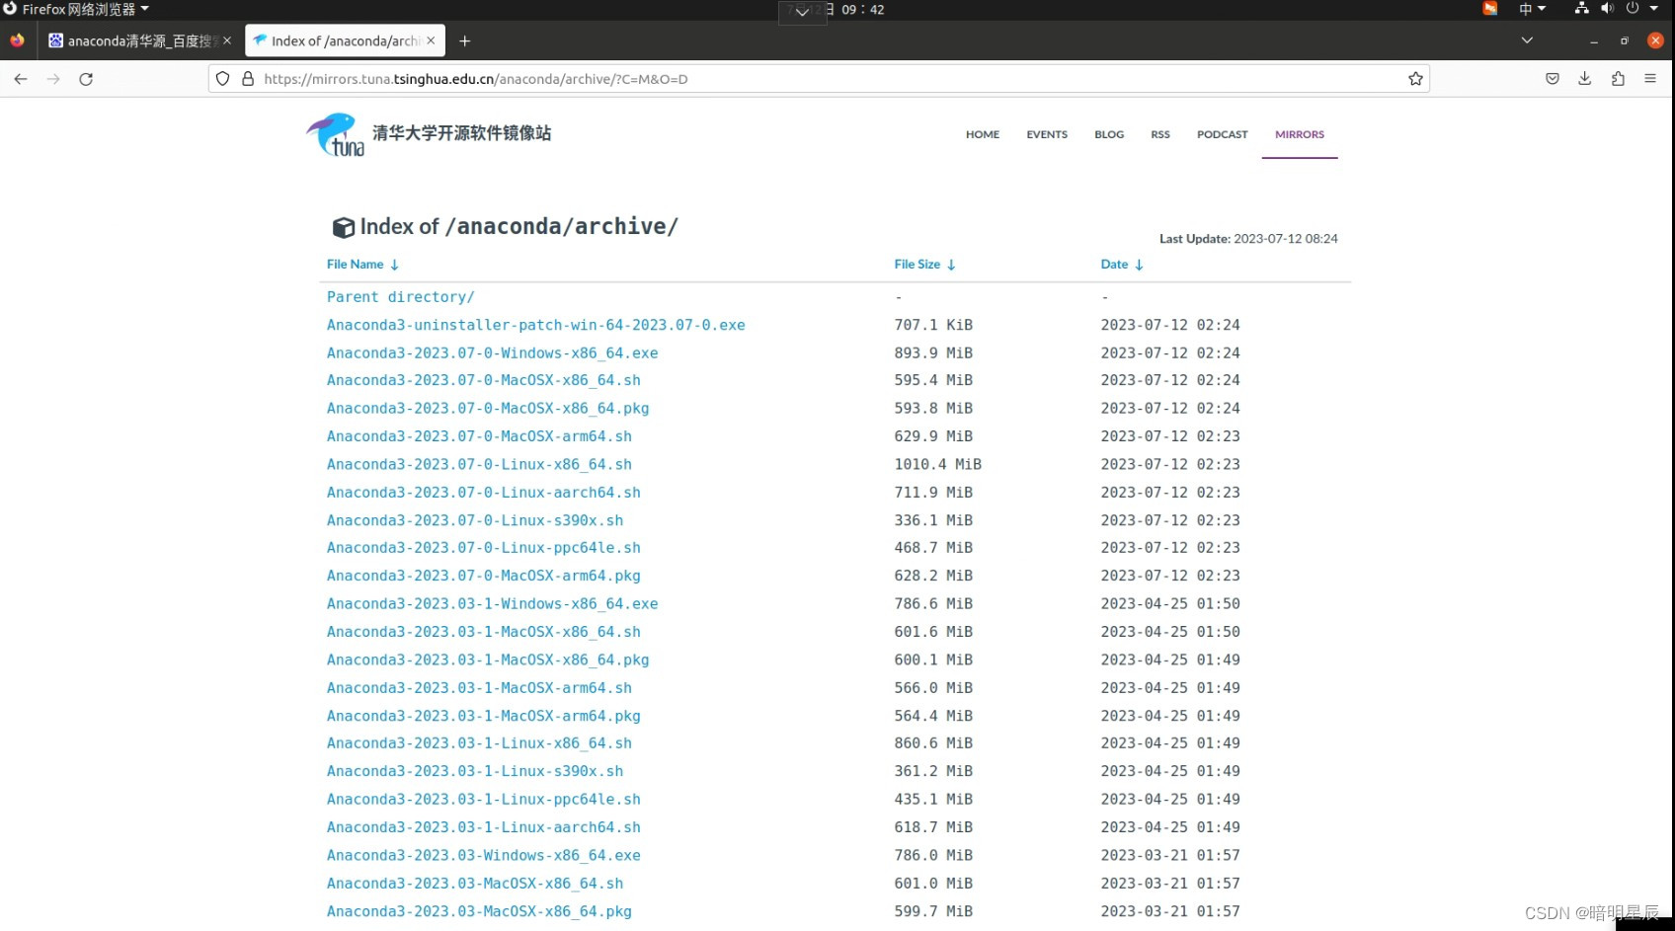Click the 2023-03-21 01:57 date for Windows-x86_64.exe

(1170, 856)
